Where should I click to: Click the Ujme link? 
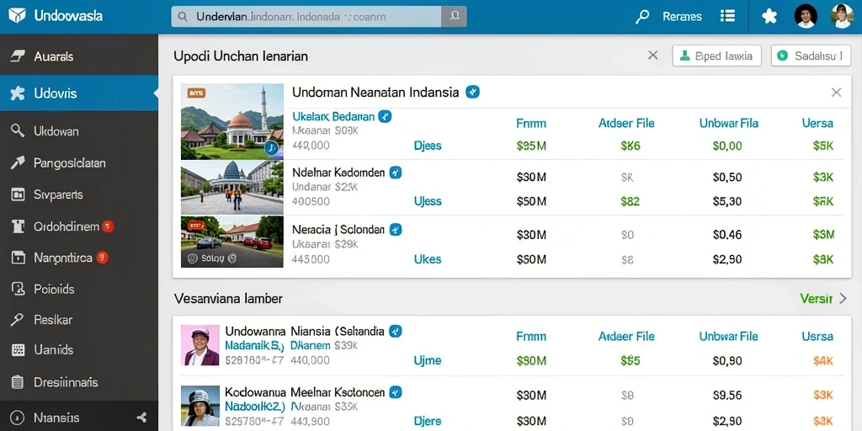427,360
